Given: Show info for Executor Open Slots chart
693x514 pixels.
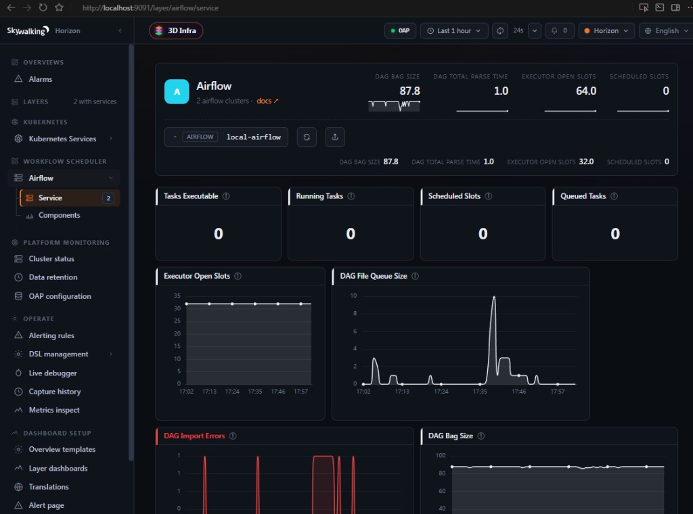Looking at the screenshot, I should pos(238,276).
